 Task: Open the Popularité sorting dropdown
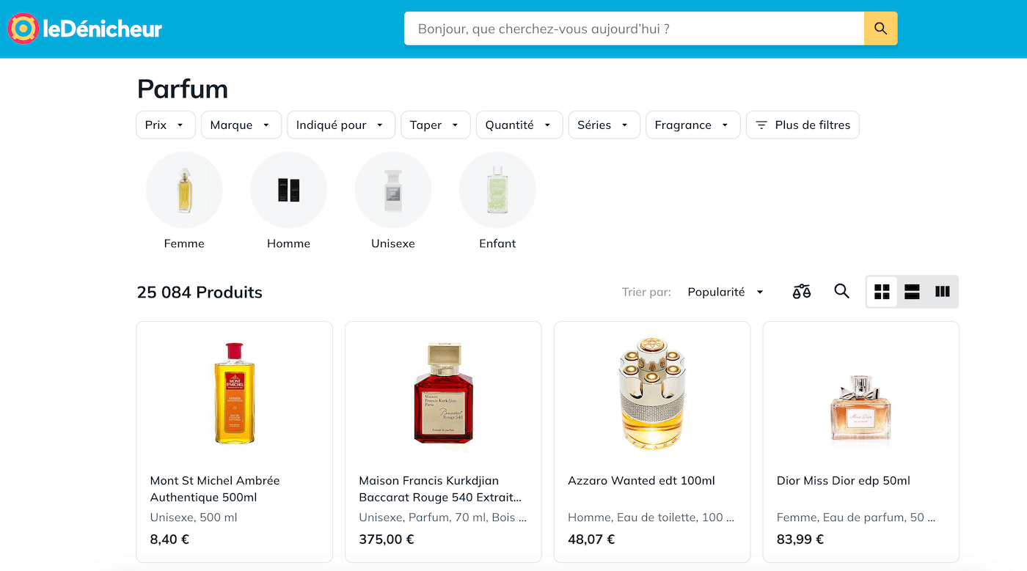pos(725,291)
